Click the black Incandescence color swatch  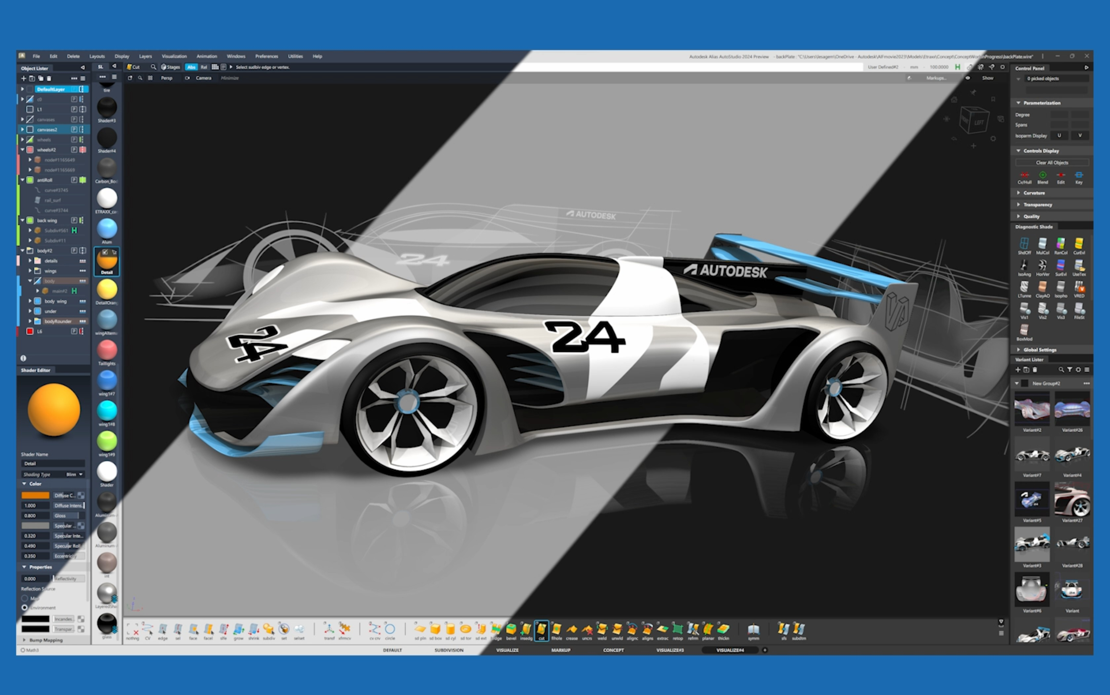(35, 619)
